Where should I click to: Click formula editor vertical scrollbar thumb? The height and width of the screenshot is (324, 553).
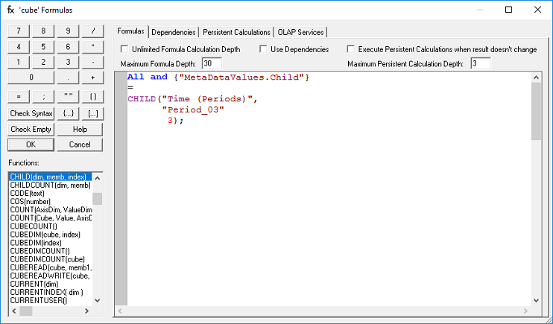(x=536, y=111)
